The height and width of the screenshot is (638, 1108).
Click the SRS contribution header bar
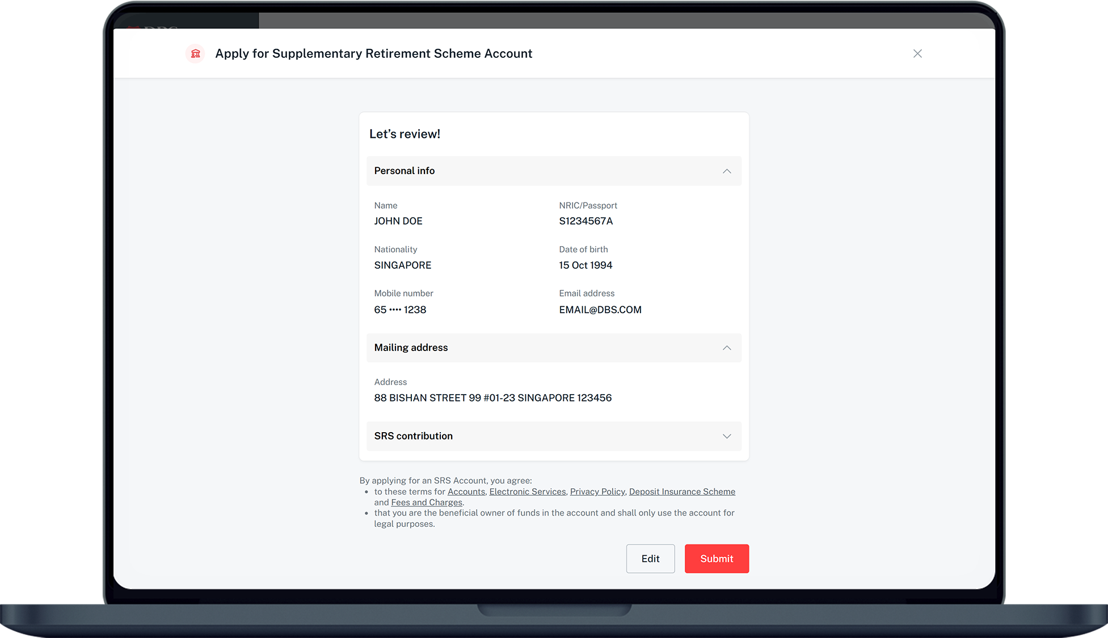(553, 436)
